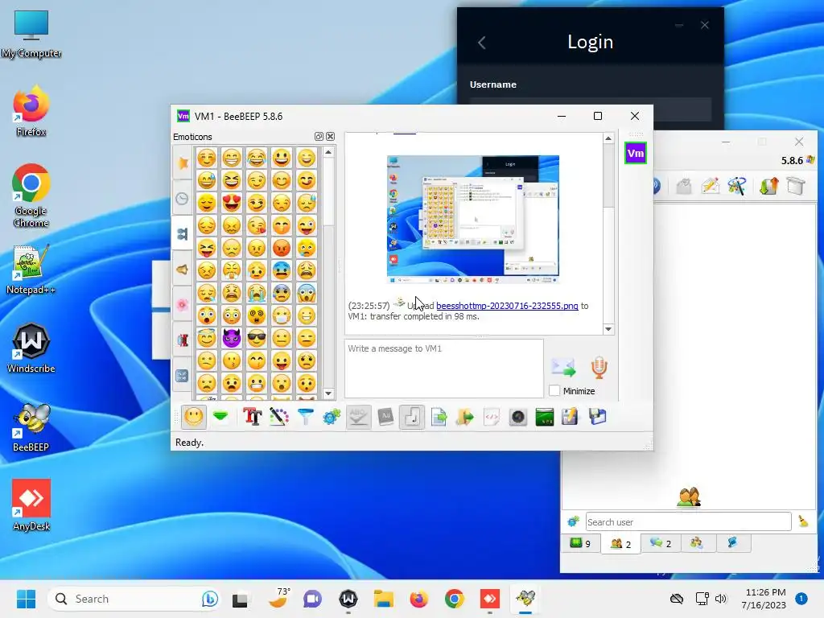
Task: Click the green down-arrow toolbar icon
Action: [220, 417]
